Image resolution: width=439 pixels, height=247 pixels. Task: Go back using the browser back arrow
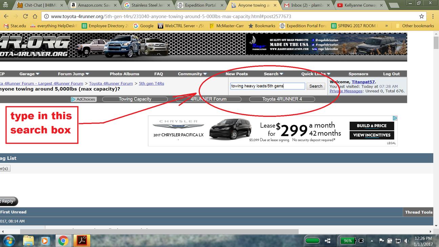click(x=6, y=16)
